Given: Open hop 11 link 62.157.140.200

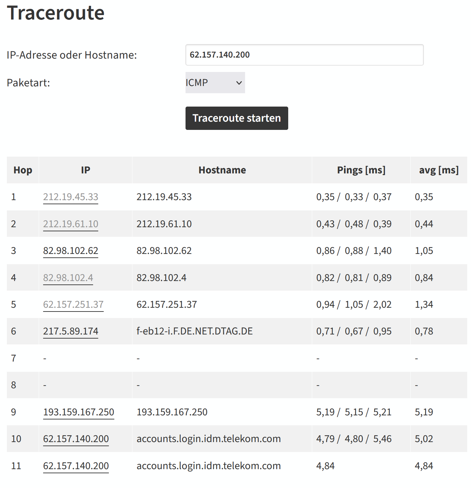Looking at the screenshot, I should point(76,466).
